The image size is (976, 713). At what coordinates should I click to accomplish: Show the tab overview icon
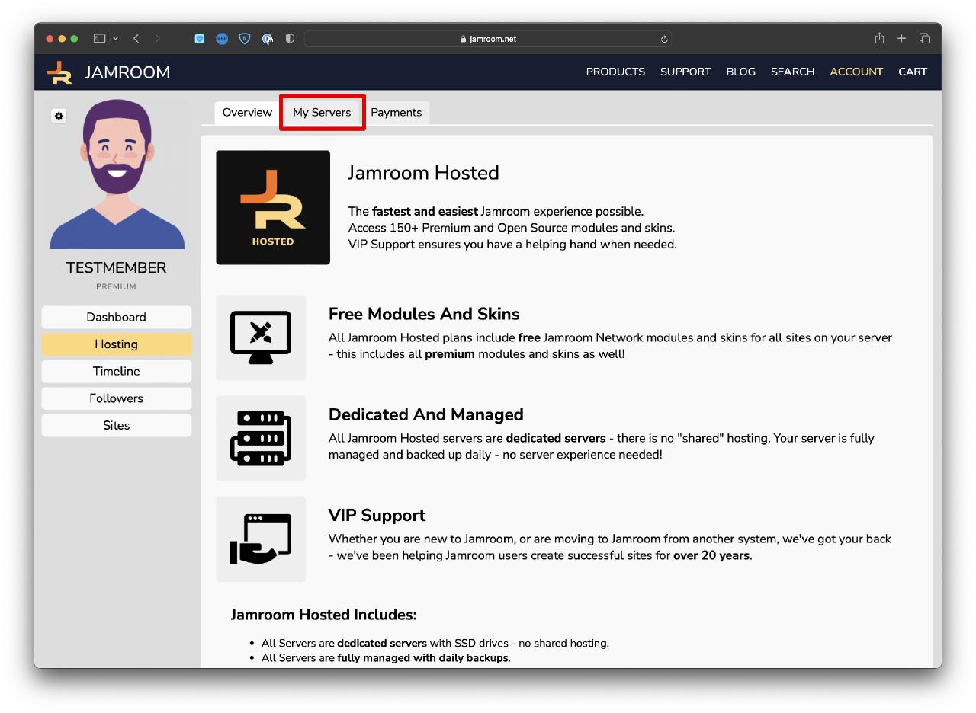(x=925, y=38)
